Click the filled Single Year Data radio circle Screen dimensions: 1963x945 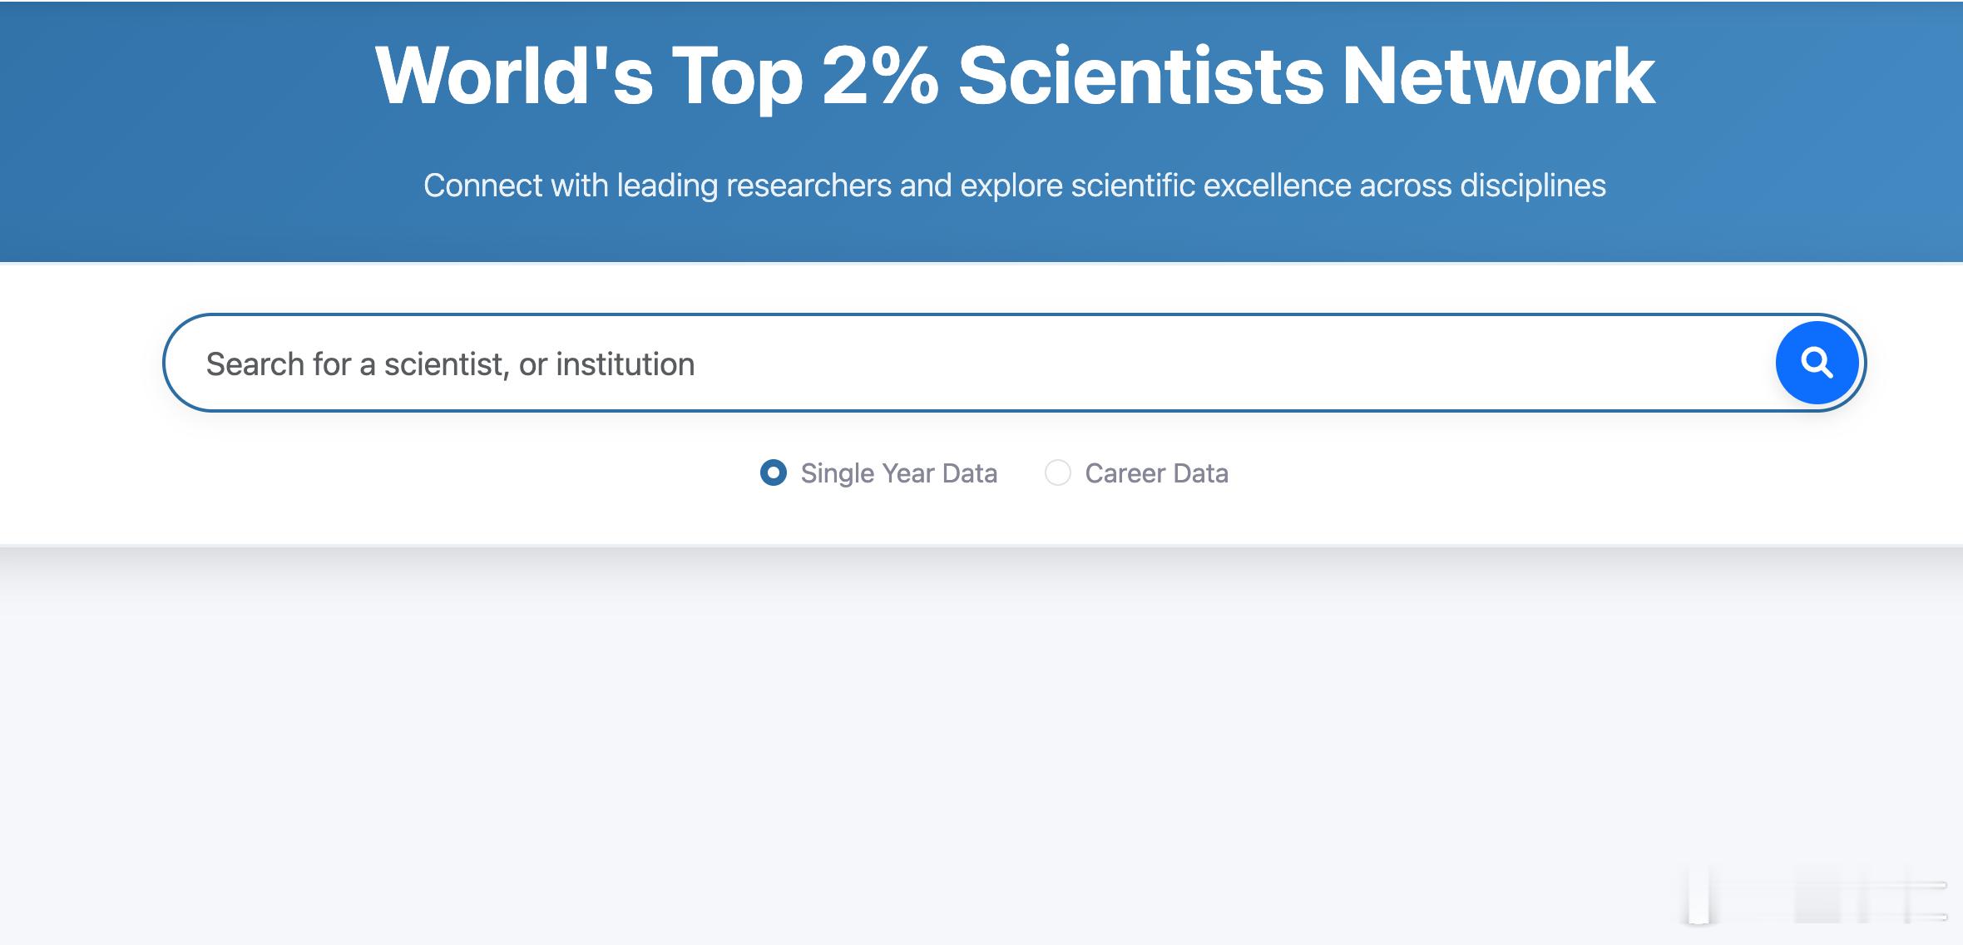pyautogui.click(x=774, y=473)
